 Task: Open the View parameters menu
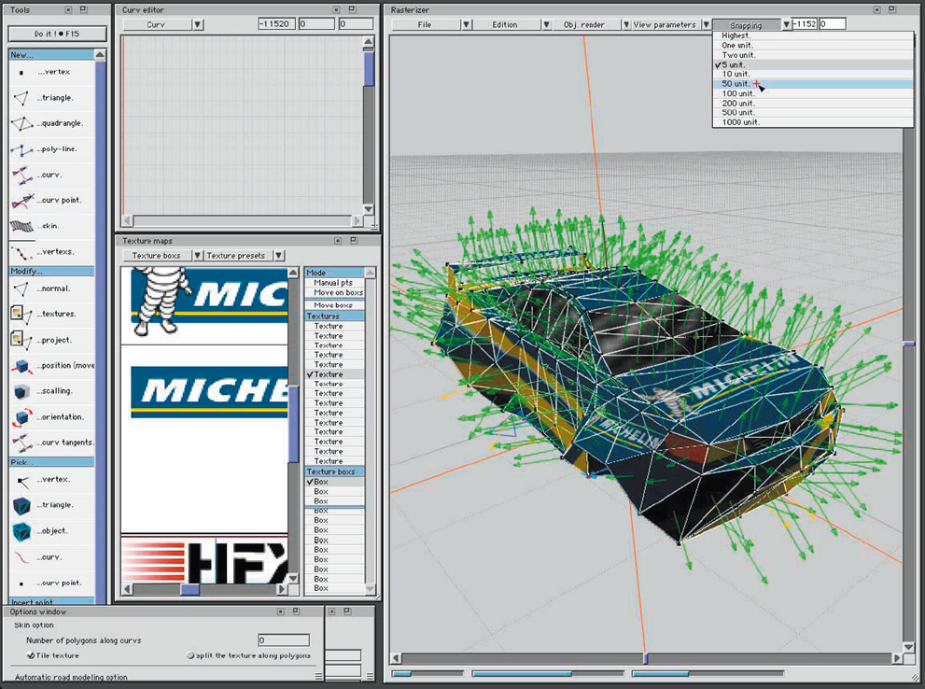coord(665,24)
